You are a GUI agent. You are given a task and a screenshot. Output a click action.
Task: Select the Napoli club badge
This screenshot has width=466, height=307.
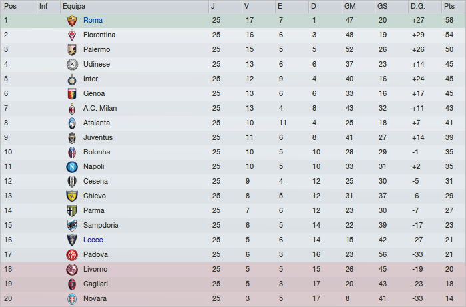pos(72,166)
